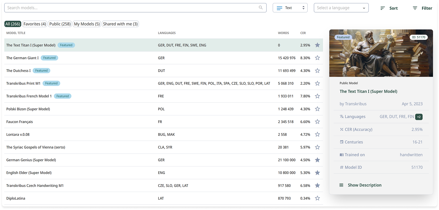
Task: Star the DiploLatina model
Action: (317, 198)
